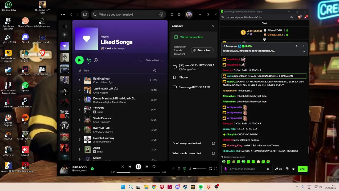
Task: Toggle Connect to a device icon
Action: pos(185,169)
